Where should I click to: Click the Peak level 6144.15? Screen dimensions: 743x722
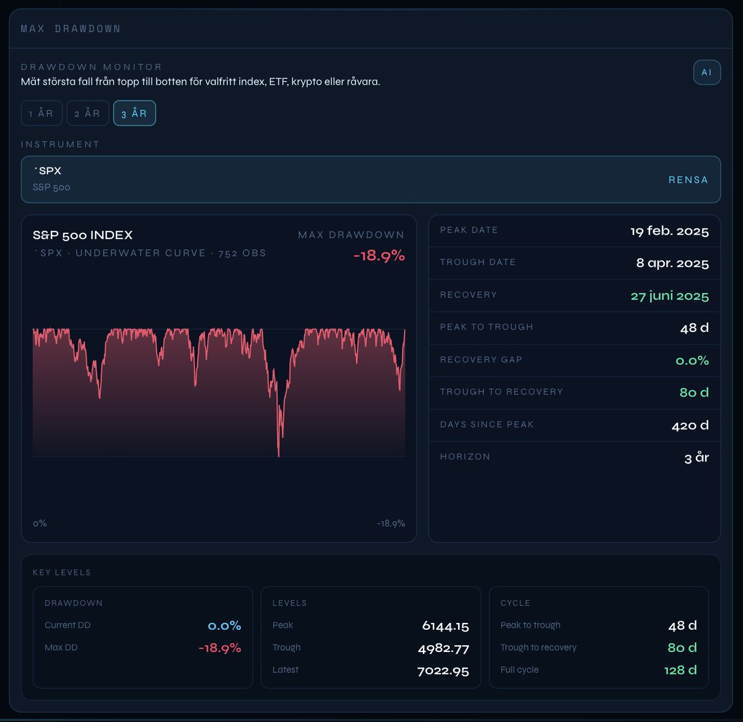[x=445, y=626]
